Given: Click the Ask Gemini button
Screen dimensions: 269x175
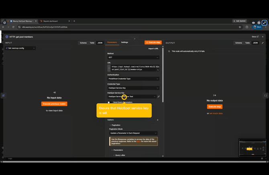Looking at the screenshot, I should (240, 21).
